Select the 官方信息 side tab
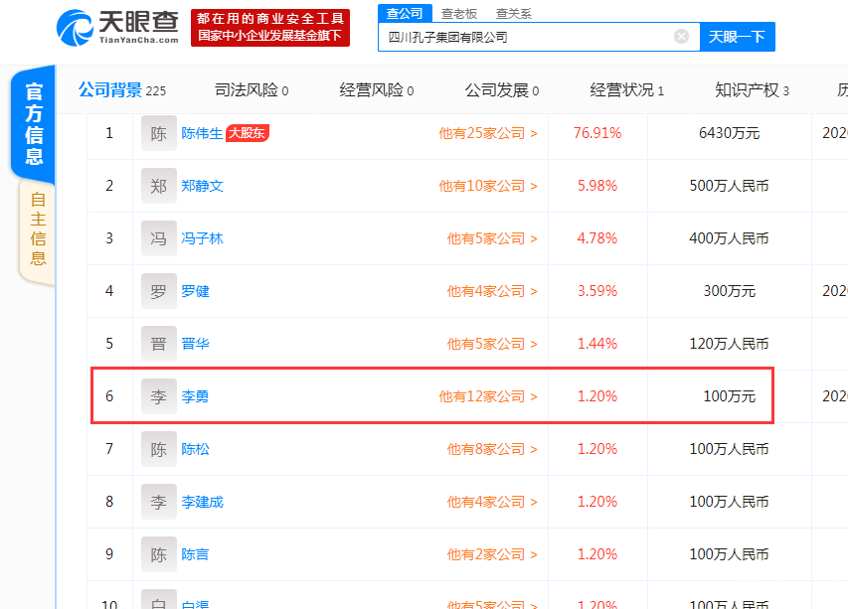Image resolution: width=848 pixels, height=609 pixels. (x=34, y=123)
